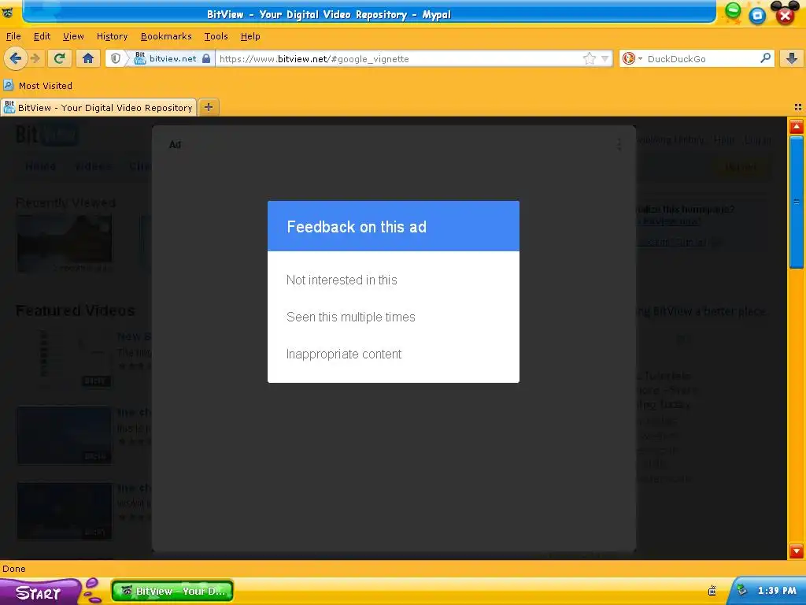Click the green minimize window button
This screenshot has width=806, height=605.
coord(733,11)
